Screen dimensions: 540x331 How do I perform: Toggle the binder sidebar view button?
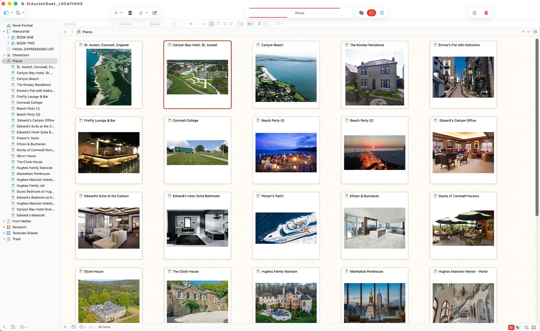(6, 13)
